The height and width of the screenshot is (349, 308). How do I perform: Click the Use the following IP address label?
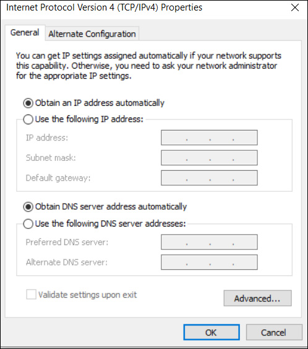tap(89, 119)
